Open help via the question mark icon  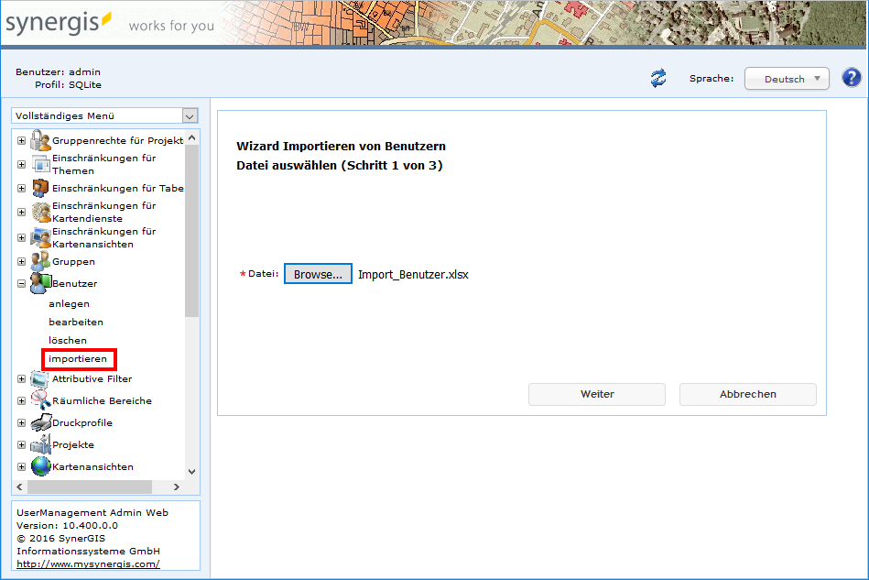(852, 77)
